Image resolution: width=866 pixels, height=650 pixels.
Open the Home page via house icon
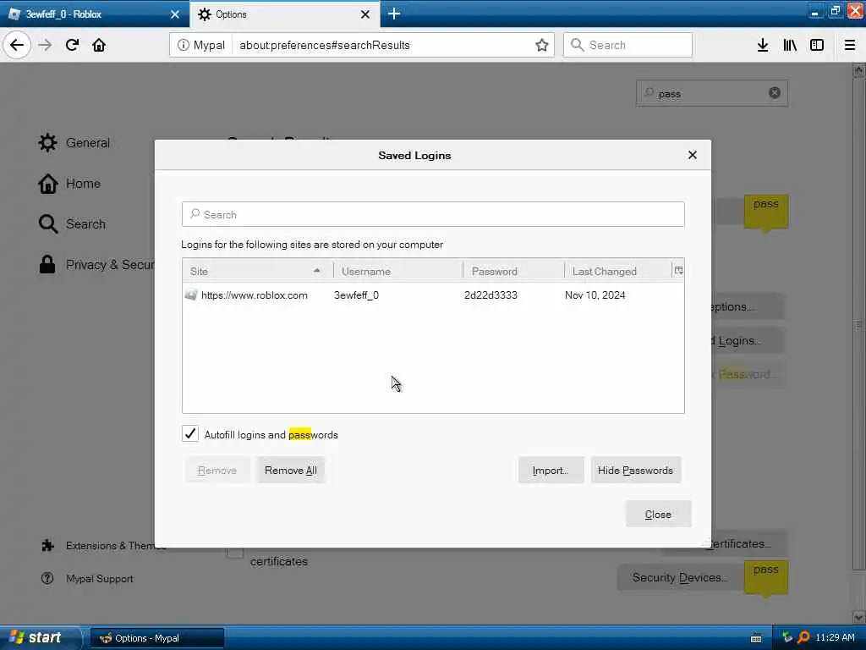click(99, 45)
